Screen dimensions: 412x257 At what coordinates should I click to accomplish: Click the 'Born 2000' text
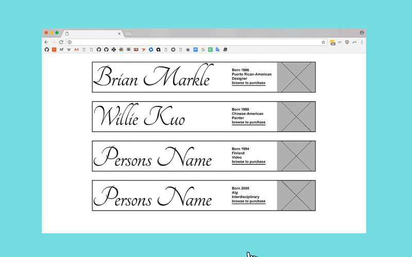(x=241, y=188)
